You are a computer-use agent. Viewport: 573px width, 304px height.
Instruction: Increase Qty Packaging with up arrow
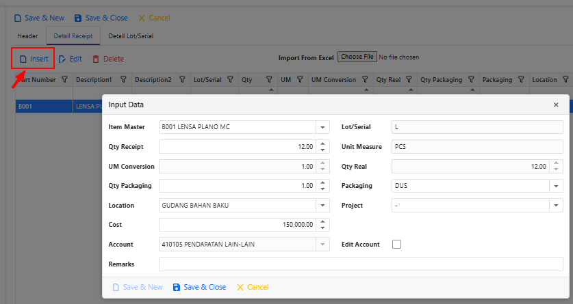click(x=322, y=182)
